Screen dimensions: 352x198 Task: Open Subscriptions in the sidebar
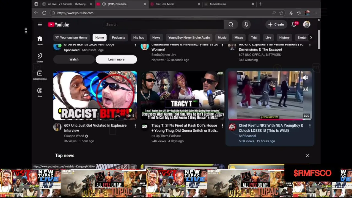coord(40,75)
